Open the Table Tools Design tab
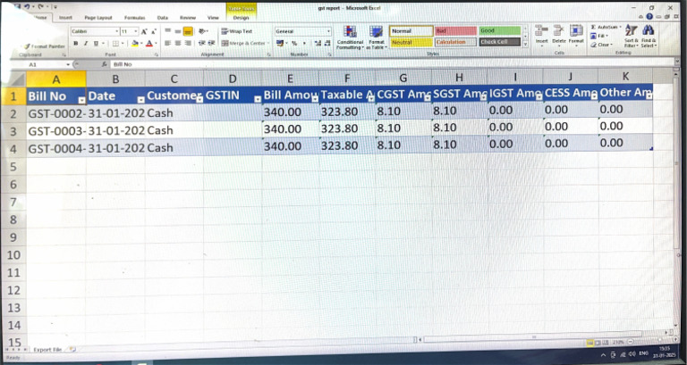Viewport: 687px width, 365px height. [x=241, y=18]
